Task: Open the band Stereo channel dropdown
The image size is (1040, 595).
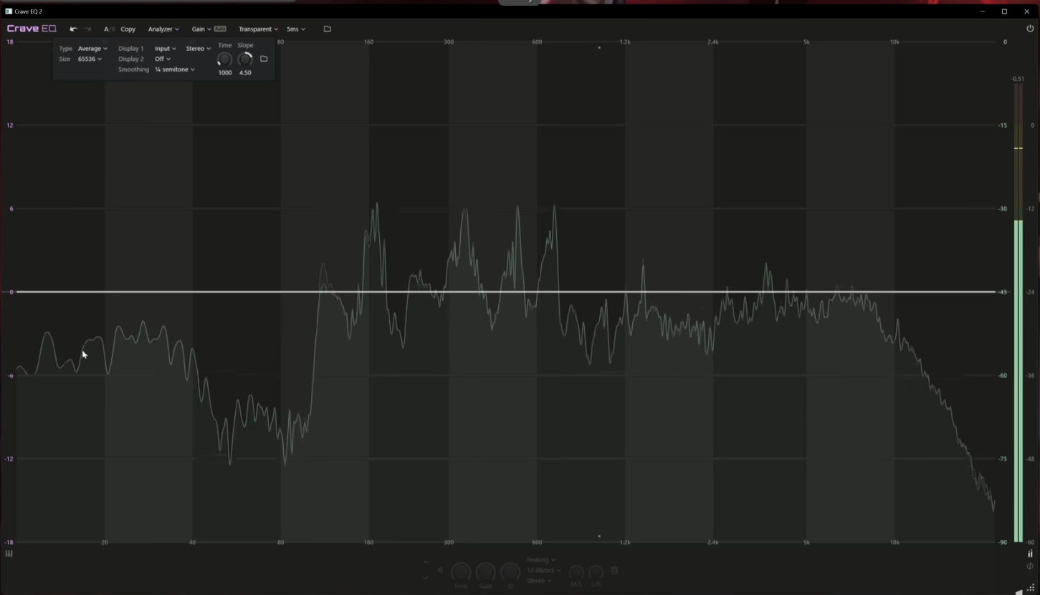Action: pyautogui.click(x=539, y=581)
